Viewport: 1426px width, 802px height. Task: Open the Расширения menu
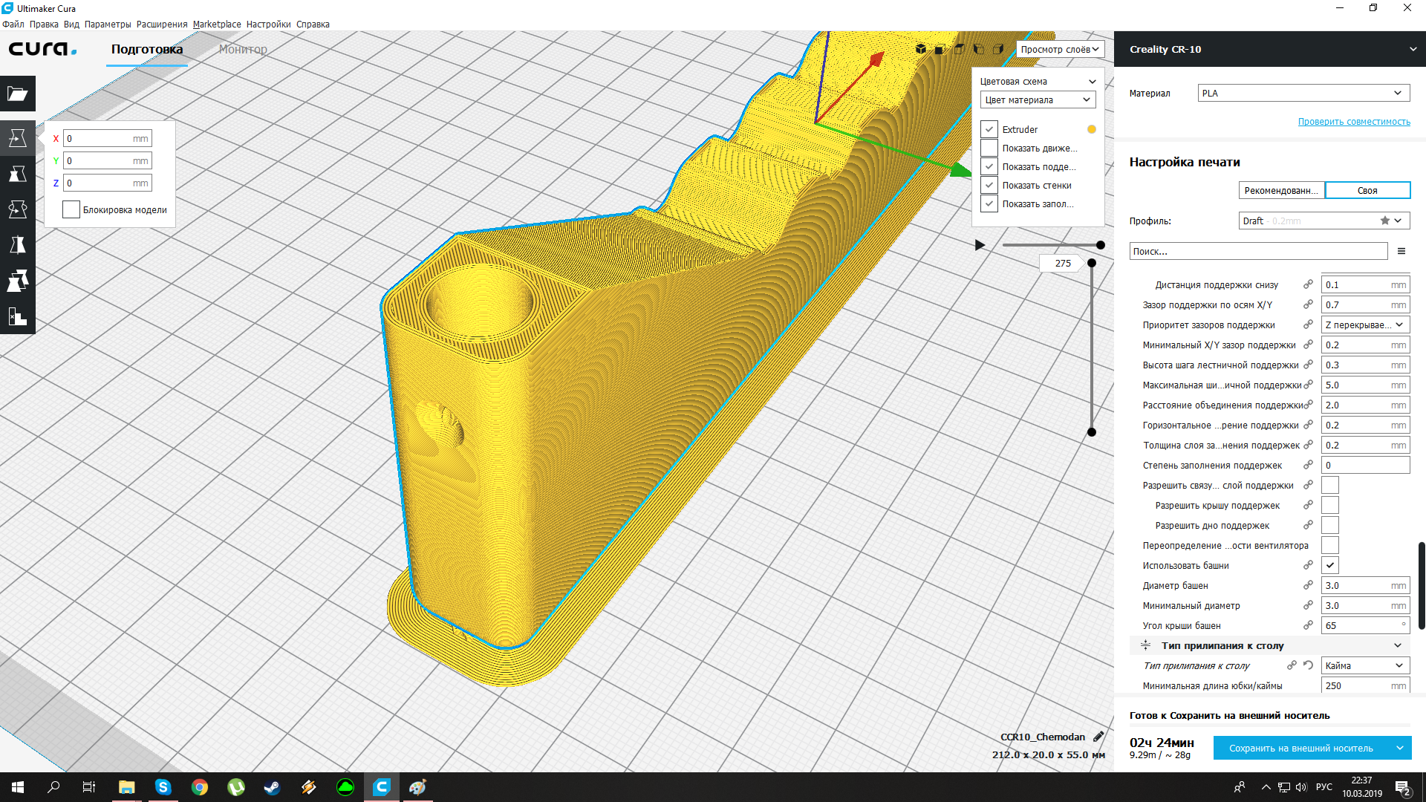(x=161, y=24)
